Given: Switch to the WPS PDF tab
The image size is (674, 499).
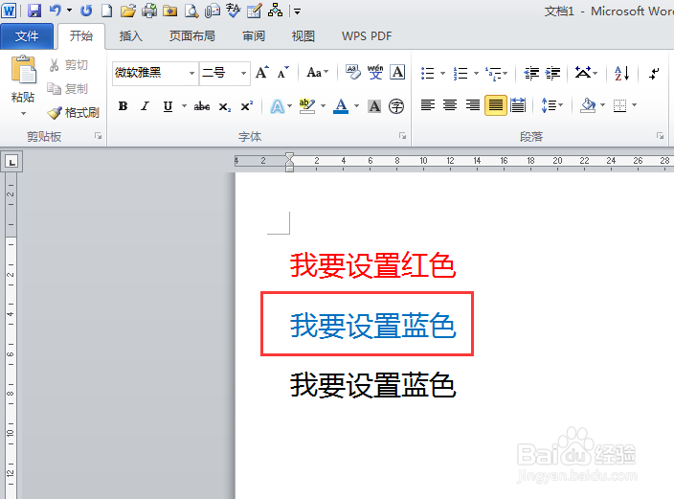Looking at the screenshot, I should coord(367,36).
